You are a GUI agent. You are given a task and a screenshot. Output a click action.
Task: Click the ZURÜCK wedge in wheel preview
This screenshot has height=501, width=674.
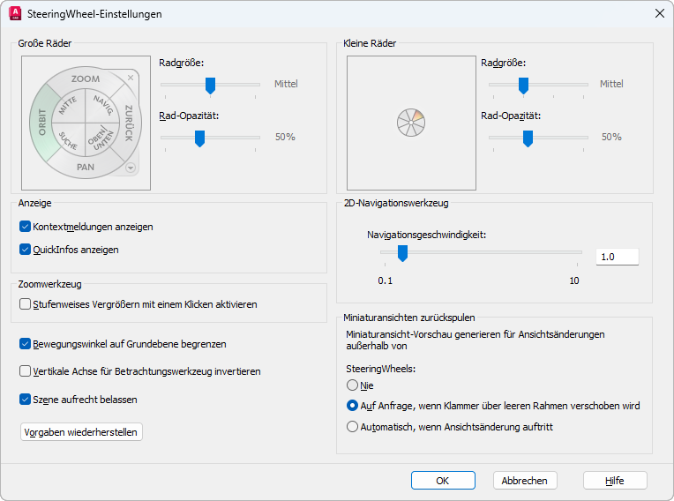129,123
